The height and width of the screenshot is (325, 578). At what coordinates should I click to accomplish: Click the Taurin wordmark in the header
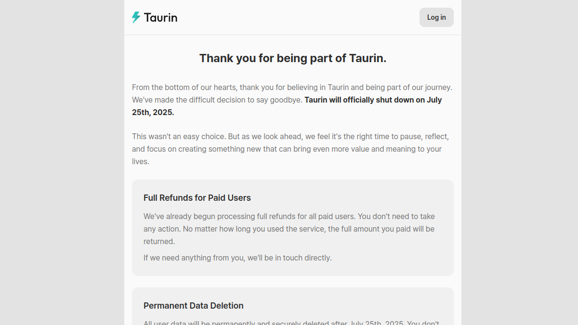click(160, 18)
